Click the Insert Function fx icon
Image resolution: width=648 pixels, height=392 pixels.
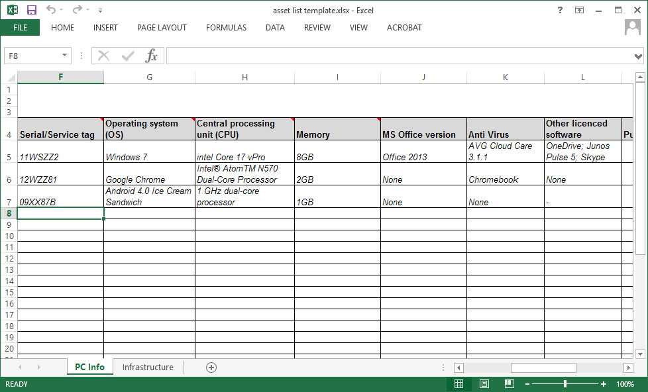(152, 56)
